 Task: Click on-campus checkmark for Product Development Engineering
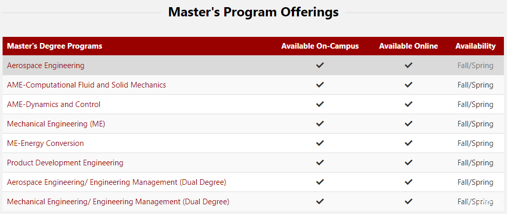320,163
